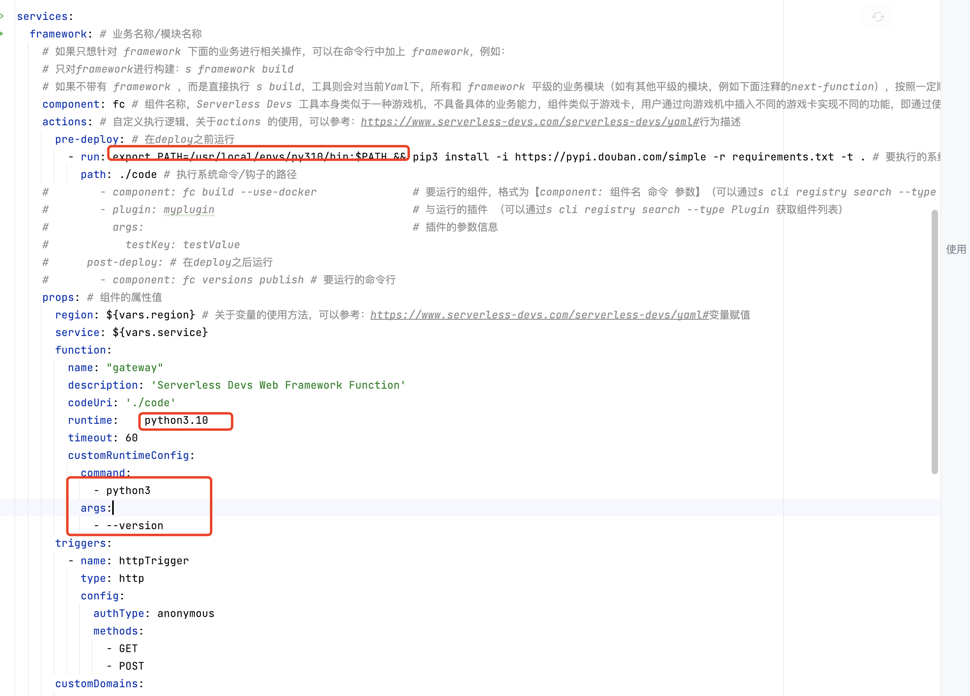Click the './code' string after codeUri
This screenshot has width=970, height=696.
(150, 403)
